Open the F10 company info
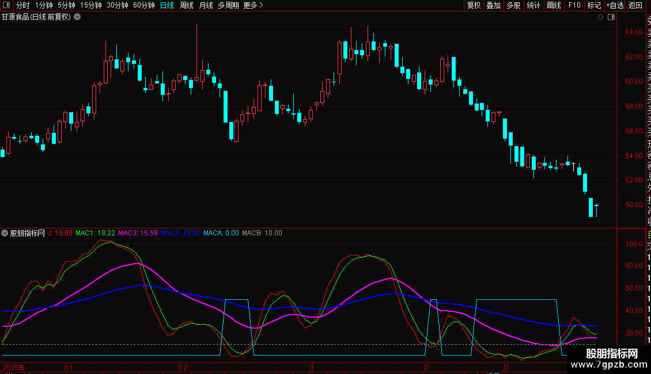 (x=574, y=5)
